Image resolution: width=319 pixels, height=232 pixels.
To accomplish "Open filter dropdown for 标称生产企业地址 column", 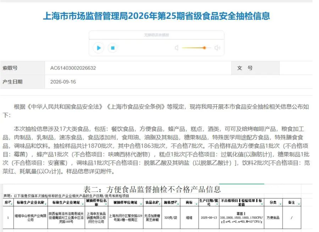I will click(x=83, y=204).
